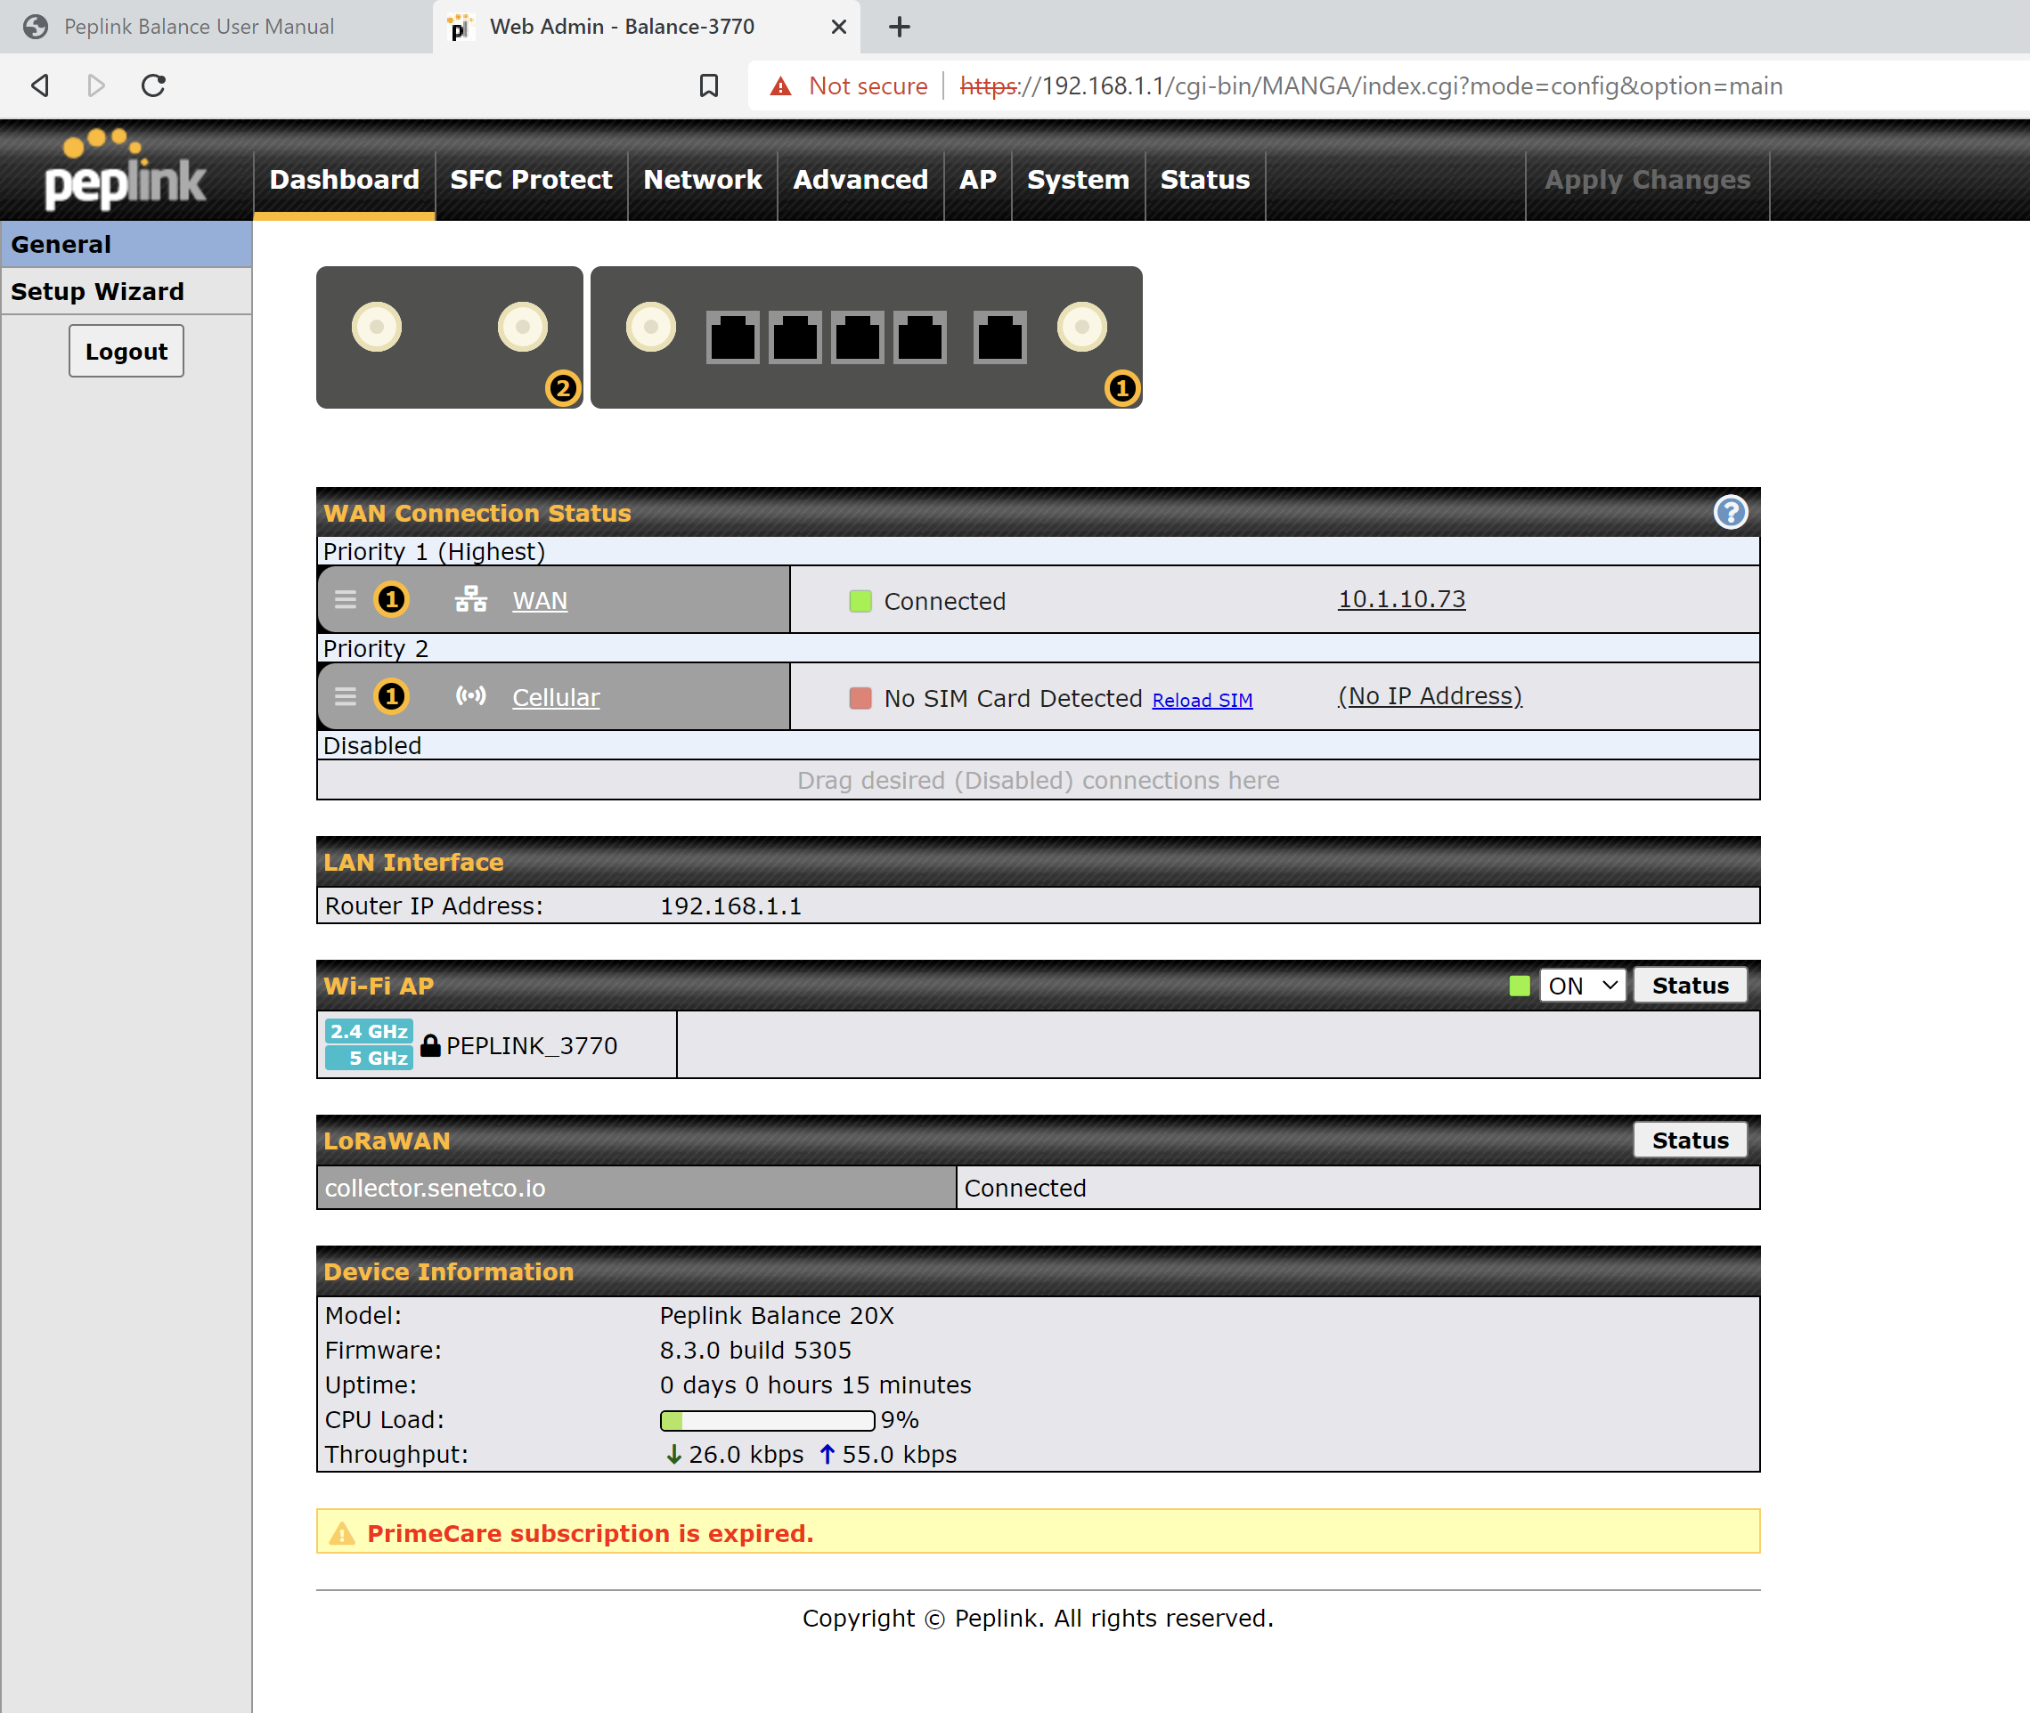2030x1713 pixels.
Task: Open the Cellular connection link
Action: 556,697
